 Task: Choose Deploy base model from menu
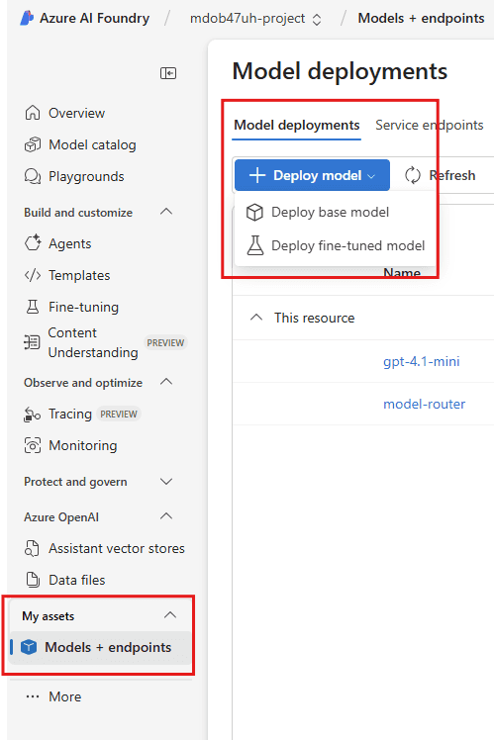click(x=335, y=213)
